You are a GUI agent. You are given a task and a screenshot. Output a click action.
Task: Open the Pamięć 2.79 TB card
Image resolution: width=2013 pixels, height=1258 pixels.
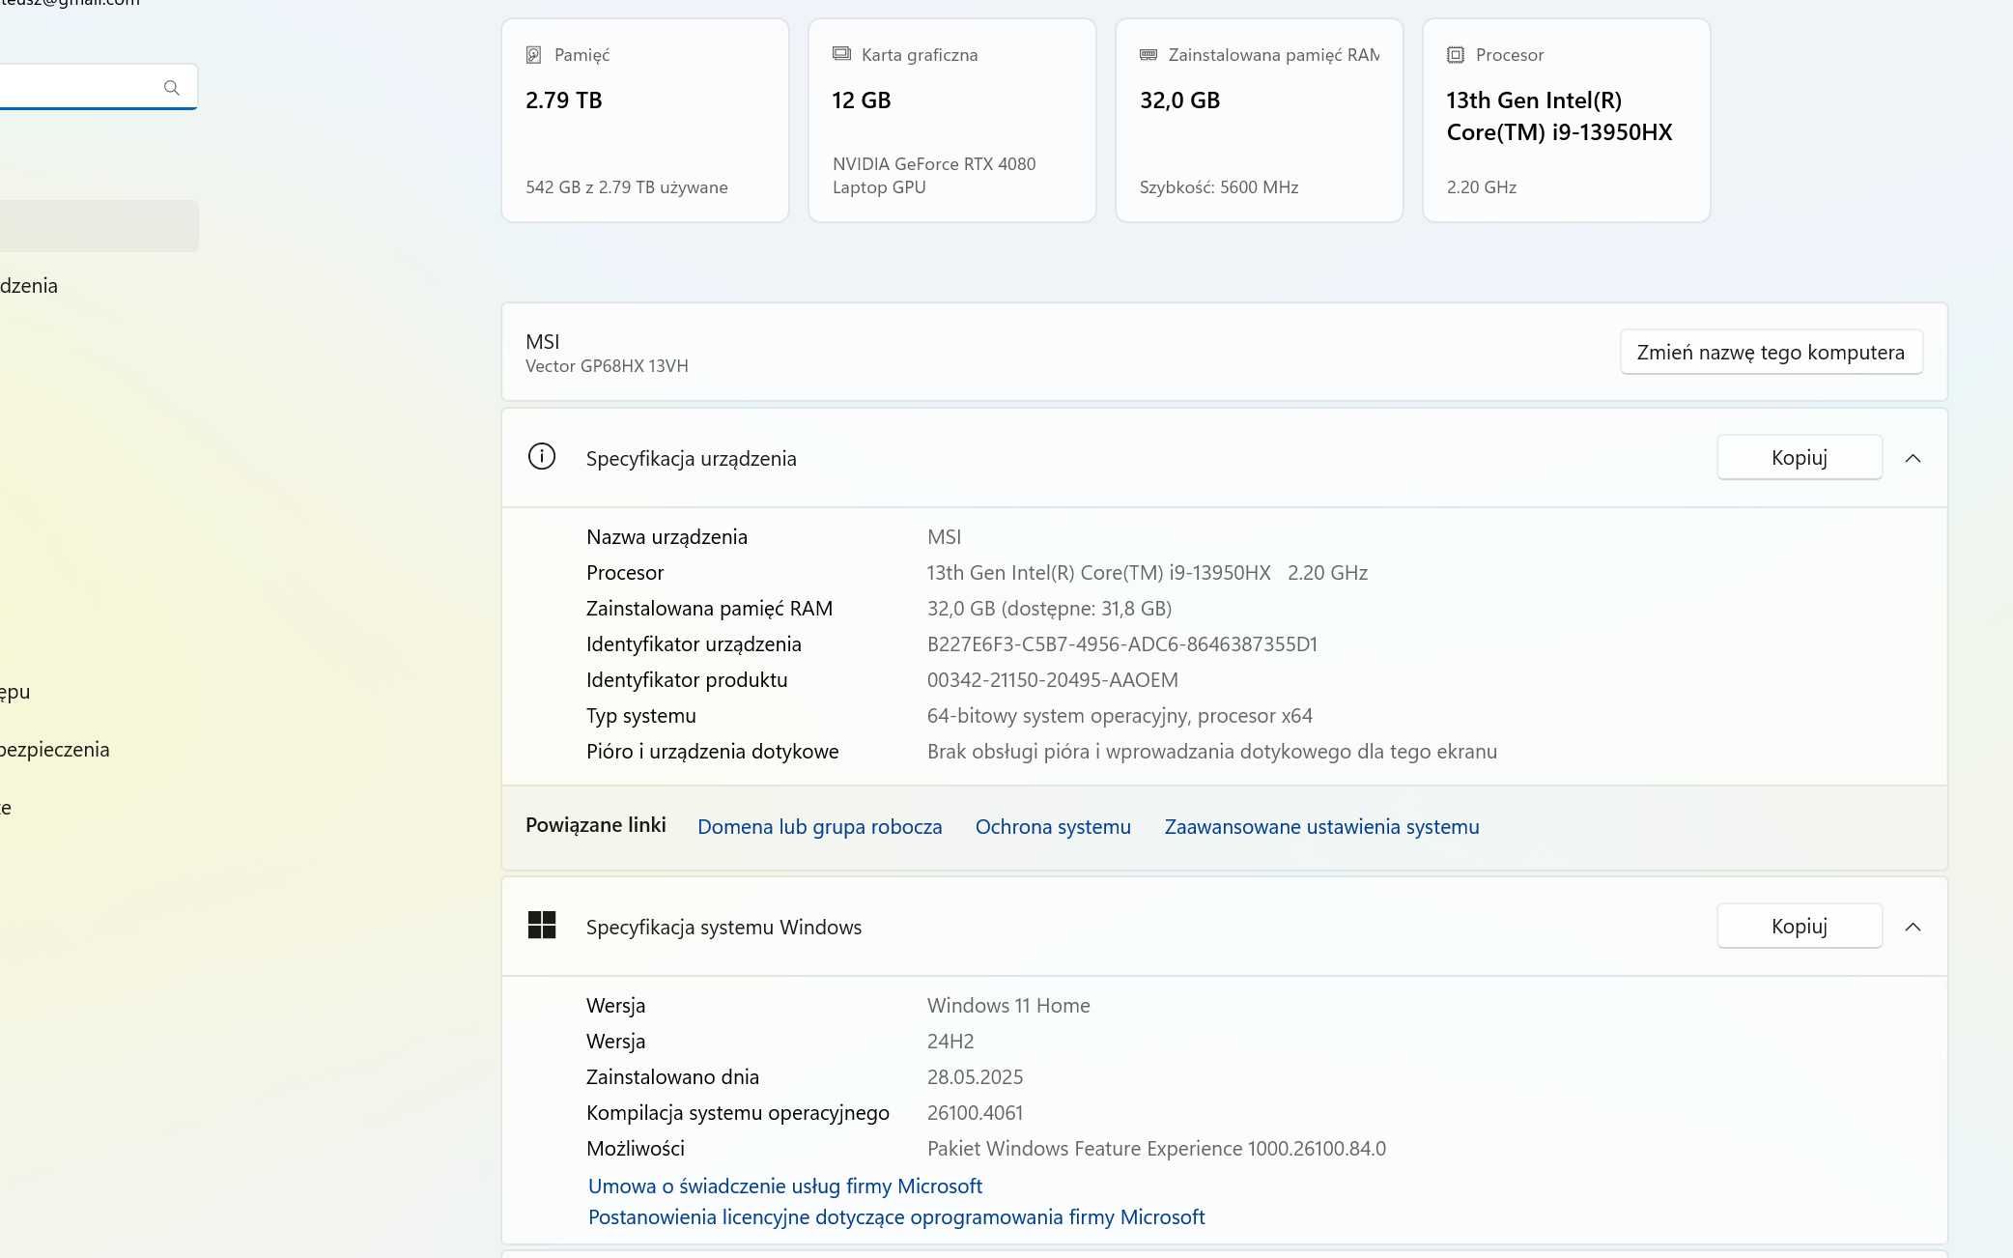pyautogui.click(x=645, y=121)
